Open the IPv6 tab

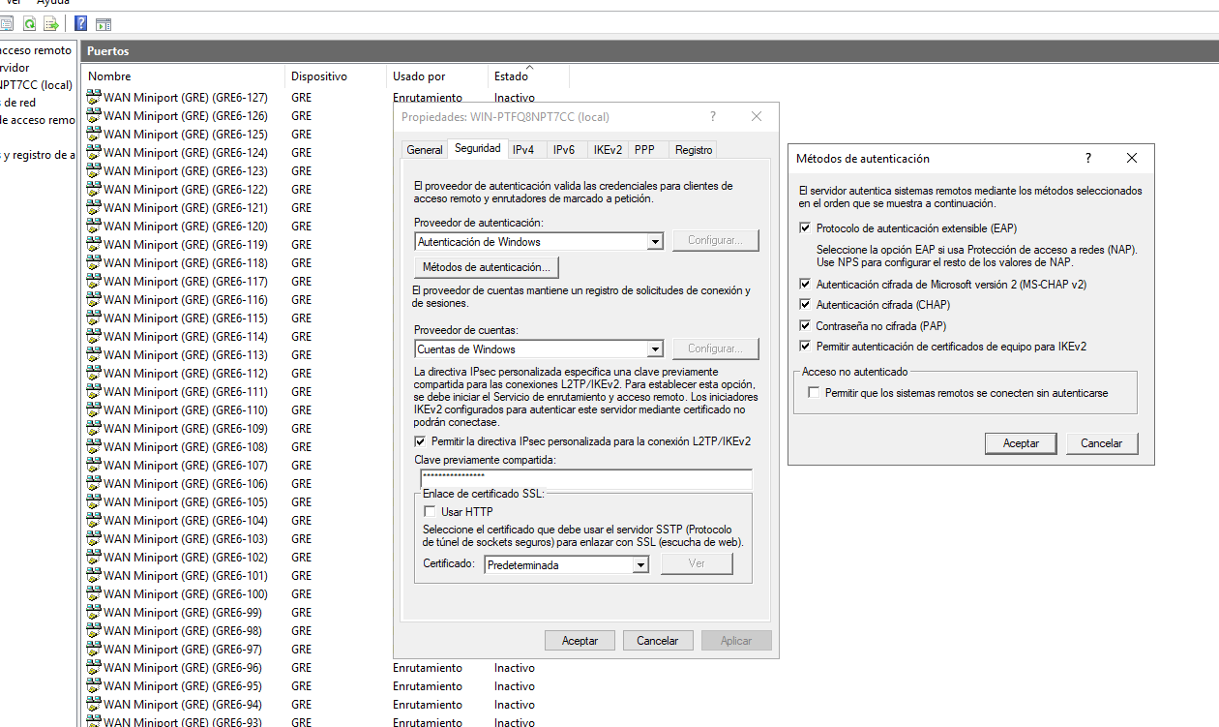pyautogui.click(x=564, y=150)
